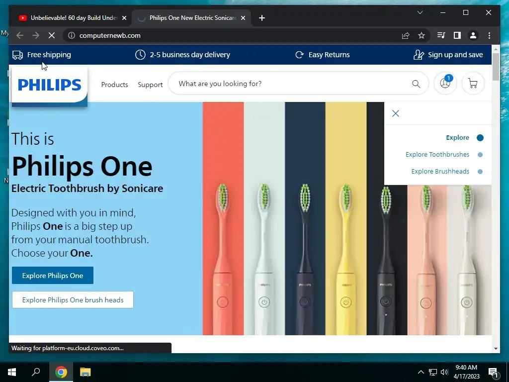Select Explore Brushheads navigation item
509x382 pixels.
point(440,171)
